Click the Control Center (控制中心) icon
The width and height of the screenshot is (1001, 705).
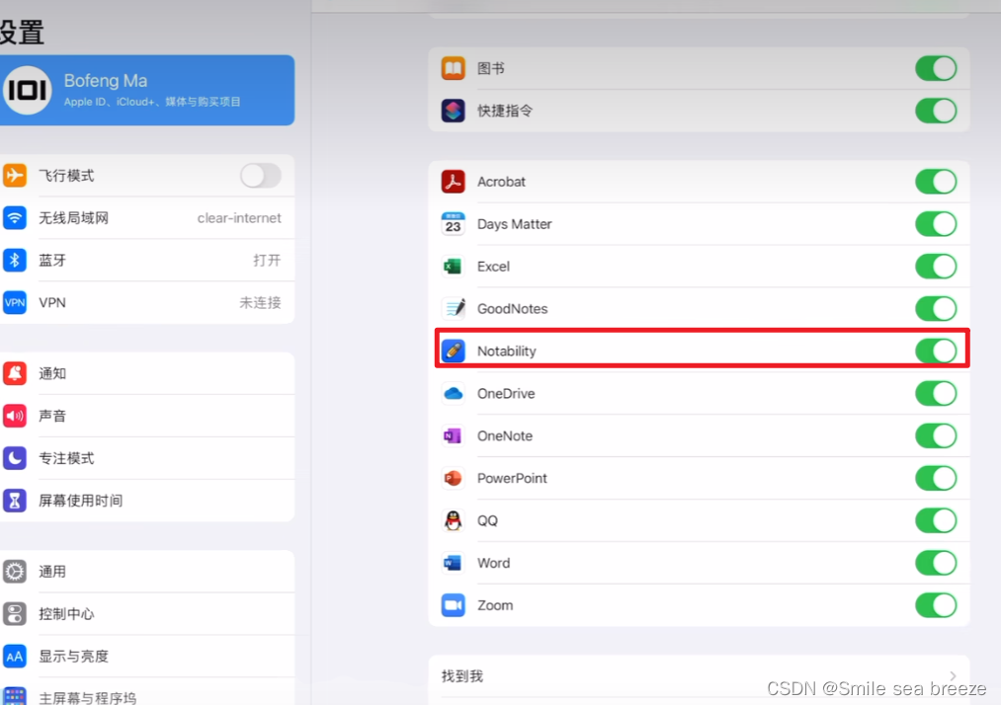point(15,614)
